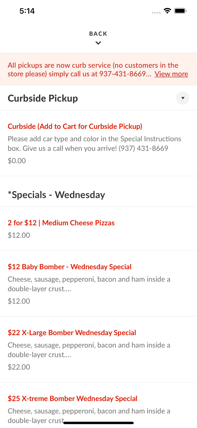Open the 2 for $12 Medium Cheese Pizzas deal
This screenshot has height=428, width=197.
[x=61, y=223]
